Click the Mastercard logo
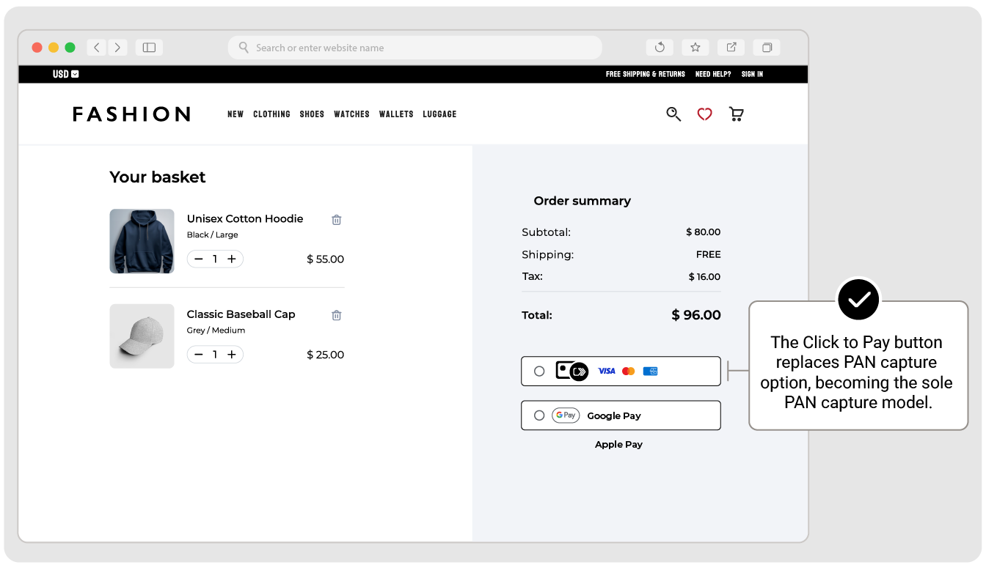 click(628, 371)
